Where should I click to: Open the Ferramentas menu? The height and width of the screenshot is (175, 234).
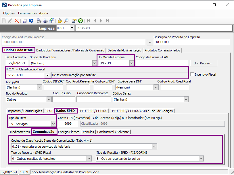(x=27, y=13)
